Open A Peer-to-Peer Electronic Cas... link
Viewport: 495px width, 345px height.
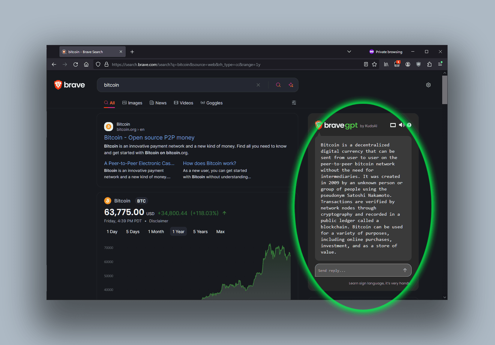[x=139, y=163]
